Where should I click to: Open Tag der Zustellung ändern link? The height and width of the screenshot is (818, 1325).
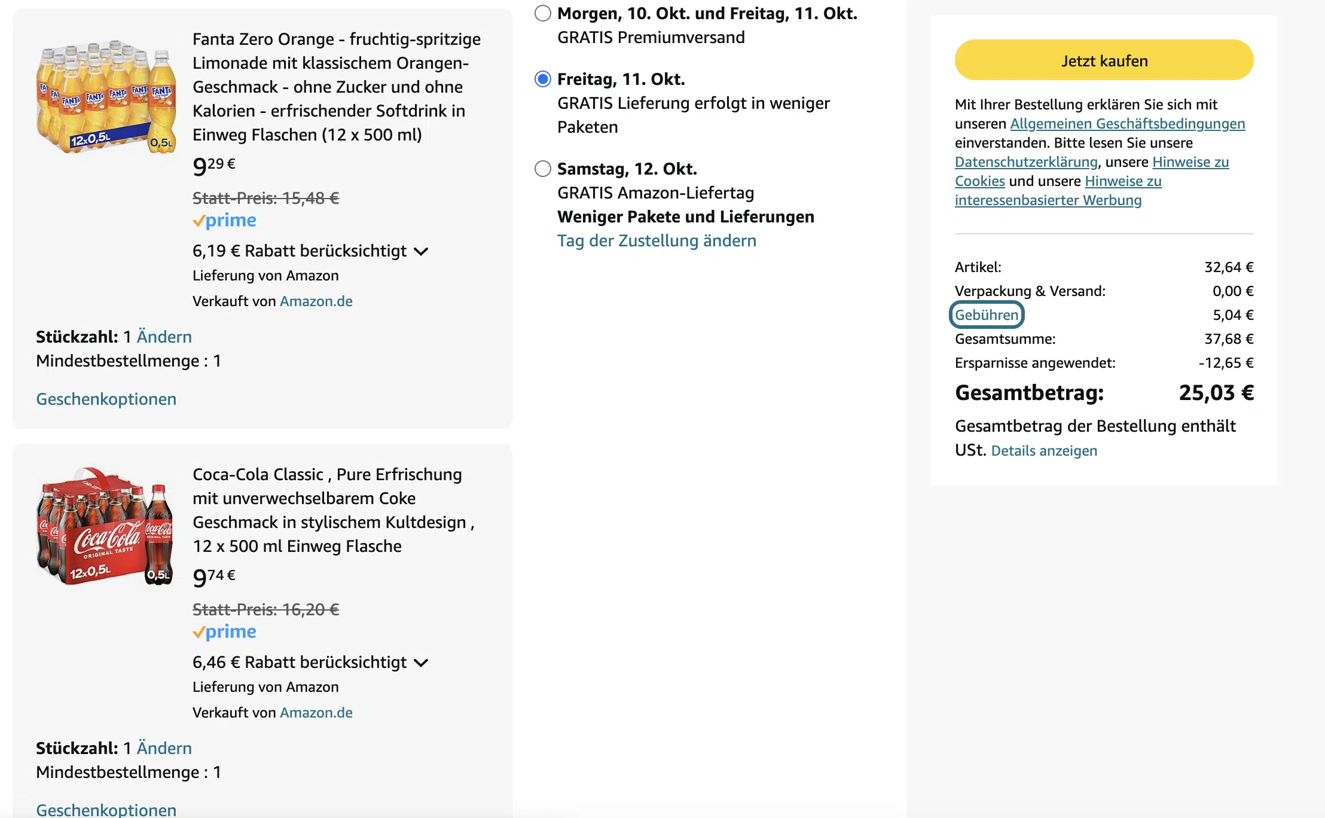coord(657,240)
